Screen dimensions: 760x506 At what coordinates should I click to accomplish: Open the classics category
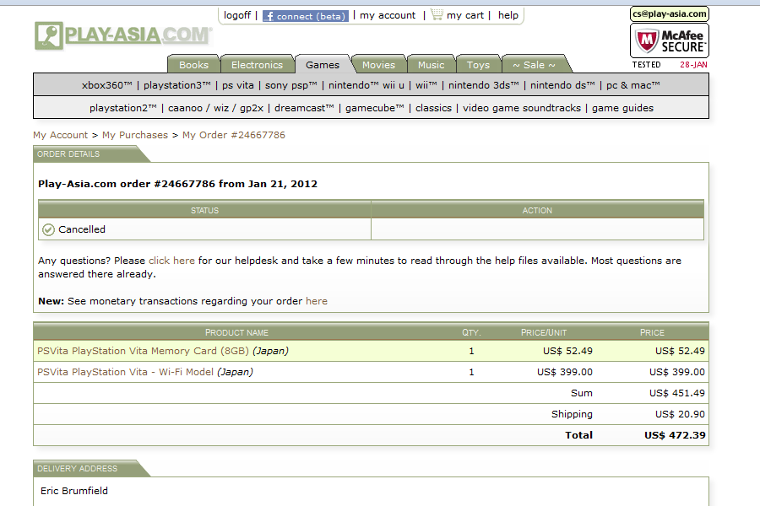tap(433, 108)
